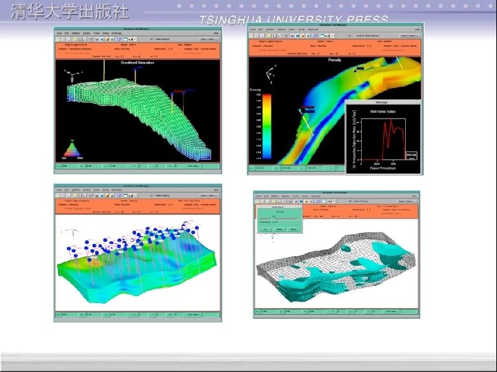Open File menu in Combined Saturation window
This screenshot has height=372, width=497.
59,33
